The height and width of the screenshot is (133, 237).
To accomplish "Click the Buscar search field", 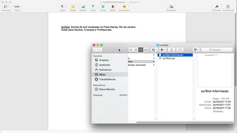I will 217,50.
